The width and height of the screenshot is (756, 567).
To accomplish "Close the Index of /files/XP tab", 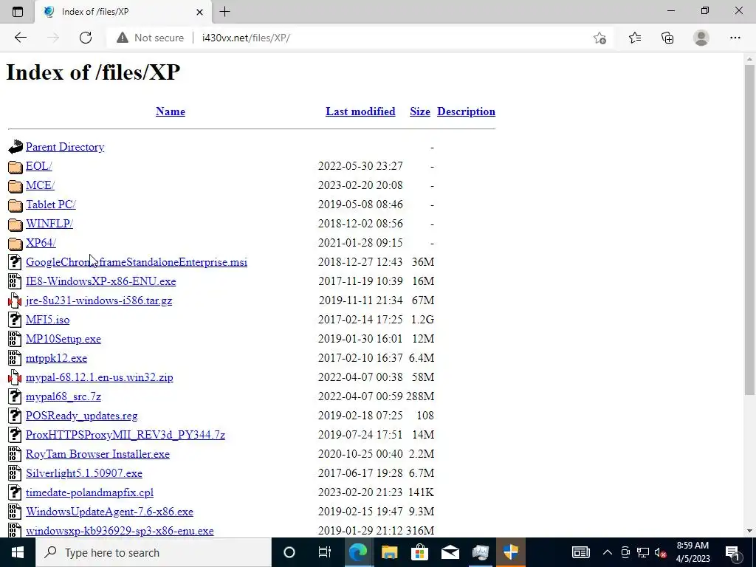I will coord(199,12).
